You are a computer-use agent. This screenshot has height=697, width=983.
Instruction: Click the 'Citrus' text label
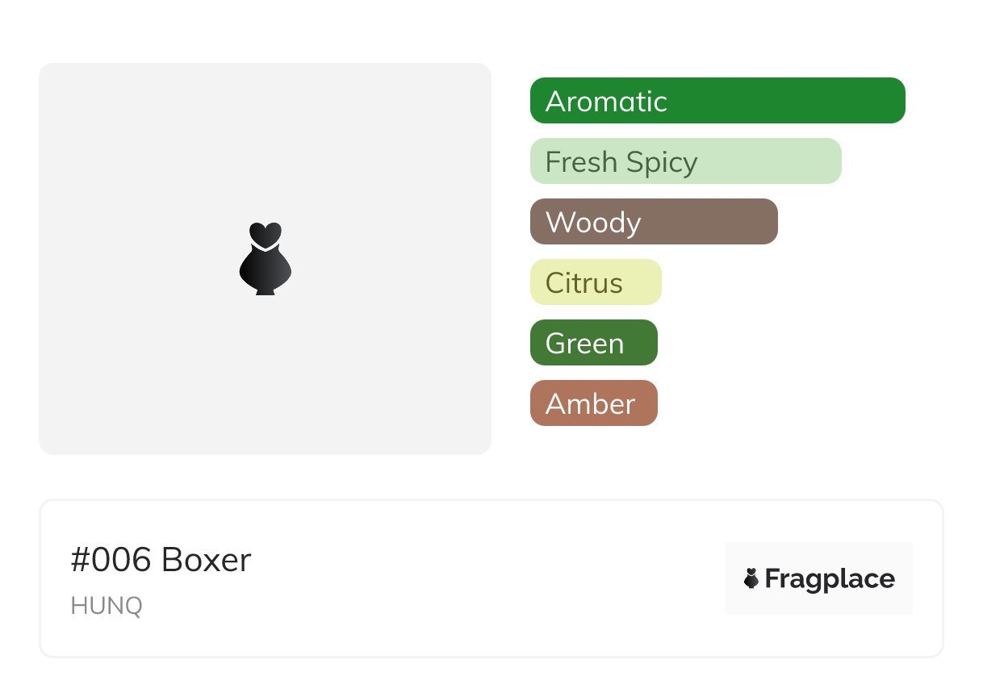click(x=584, y=283)
